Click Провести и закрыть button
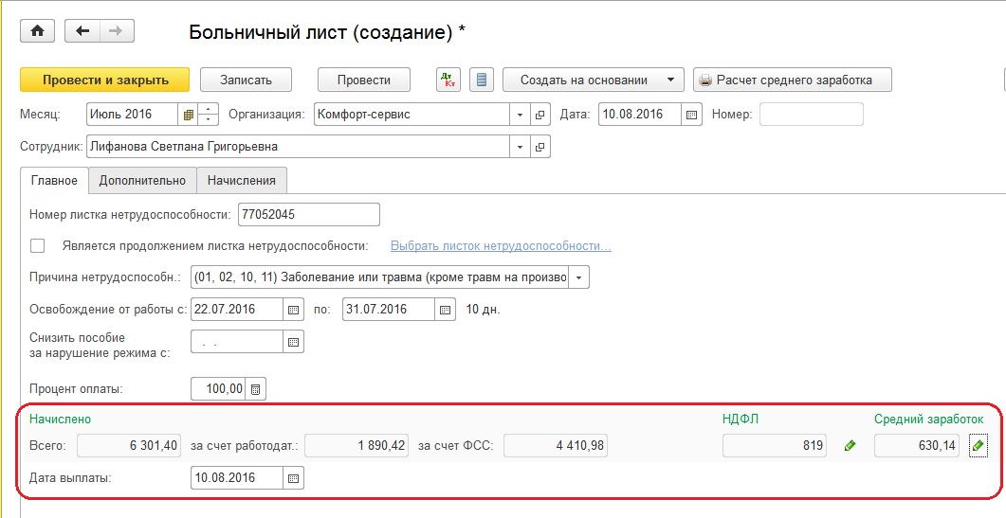 [x=105, y=80]
